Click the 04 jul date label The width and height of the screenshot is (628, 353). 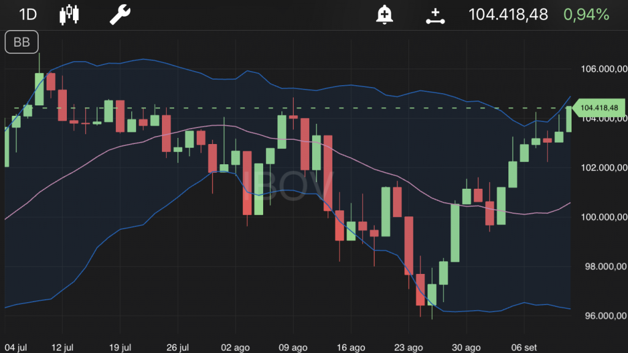[x=15, y=347]
